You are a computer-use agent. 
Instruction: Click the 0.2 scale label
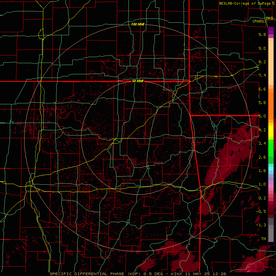coord(262,198)
